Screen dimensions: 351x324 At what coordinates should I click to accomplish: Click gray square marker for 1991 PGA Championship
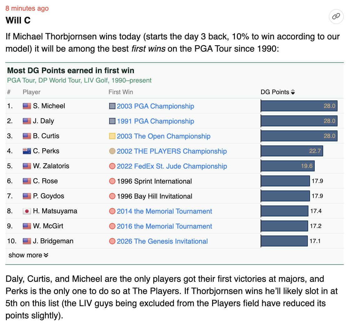pyautogui.click(x=112, y=121)
